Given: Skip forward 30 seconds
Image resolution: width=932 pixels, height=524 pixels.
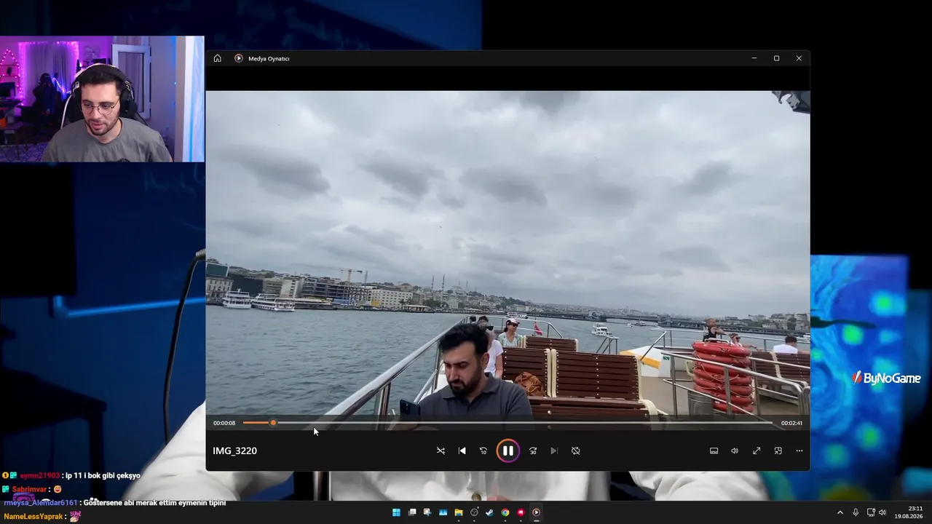Looking at the screenshot, I should tap(533, 451).
